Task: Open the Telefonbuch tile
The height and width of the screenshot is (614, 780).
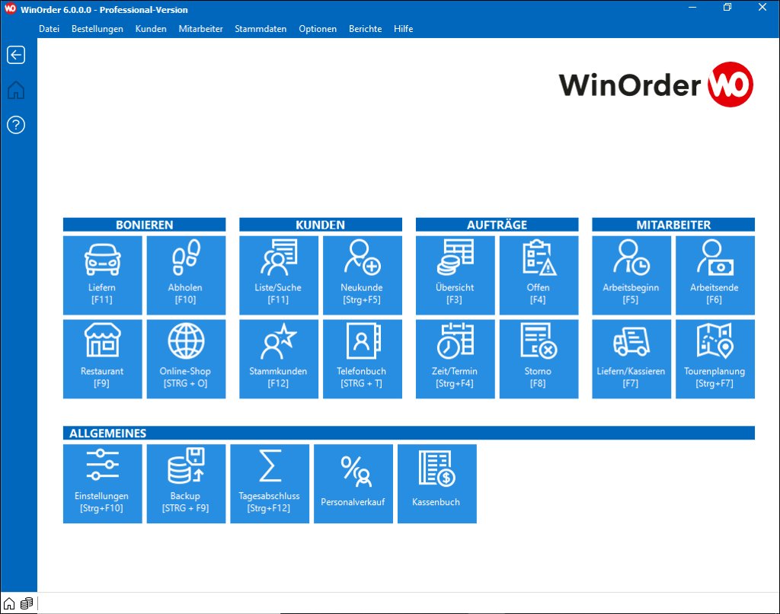Action: (x=362, y=359)
